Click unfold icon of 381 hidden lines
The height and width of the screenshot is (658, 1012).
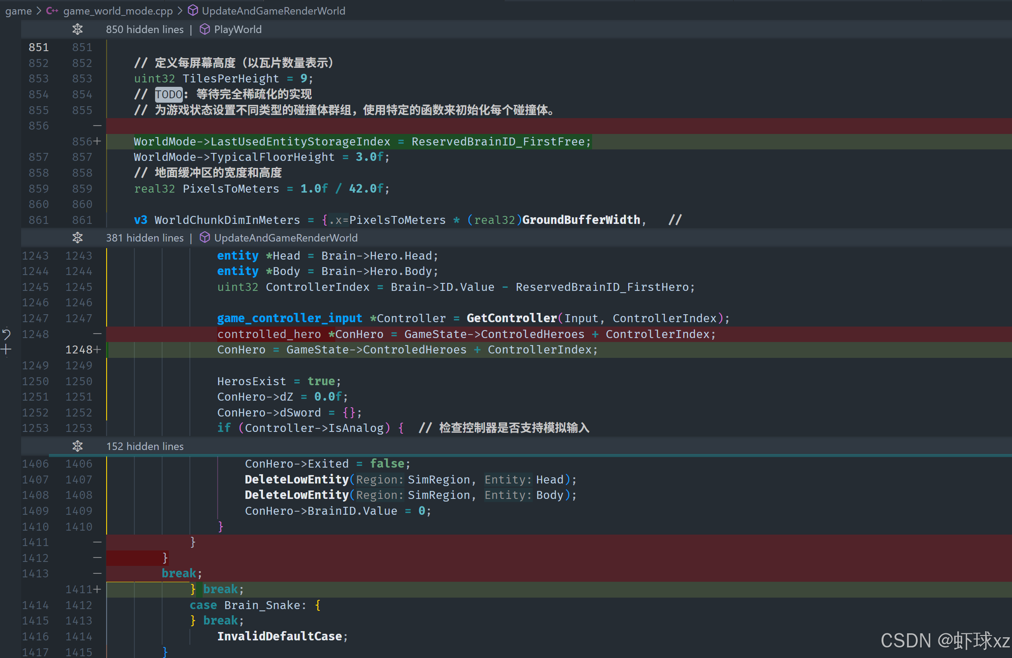(x=78, y=238)
